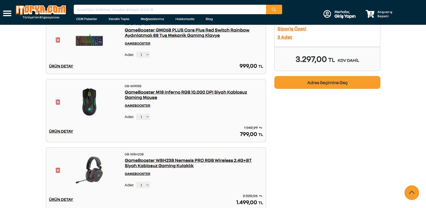Click the crossed-out 1.342,29 TL price
426x208 pixels.
pos(253,128)
